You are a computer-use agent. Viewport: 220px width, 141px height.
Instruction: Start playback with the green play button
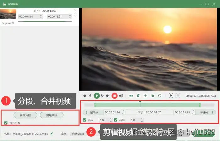[x=97, y=96]
